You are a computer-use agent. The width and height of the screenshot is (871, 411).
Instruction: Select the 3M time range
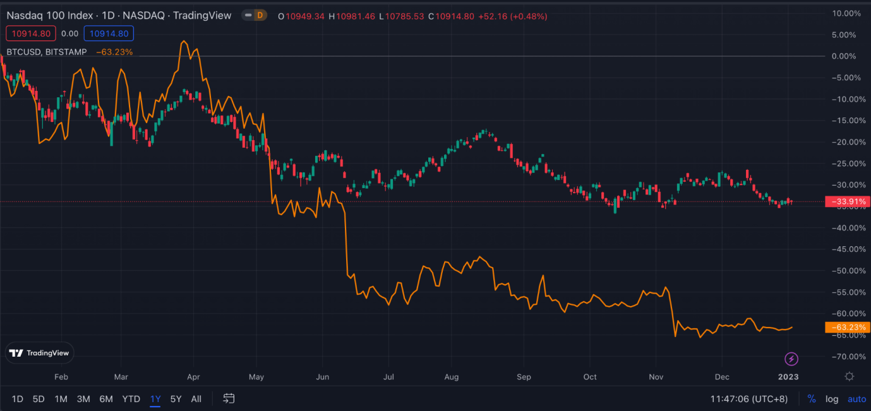83,399
